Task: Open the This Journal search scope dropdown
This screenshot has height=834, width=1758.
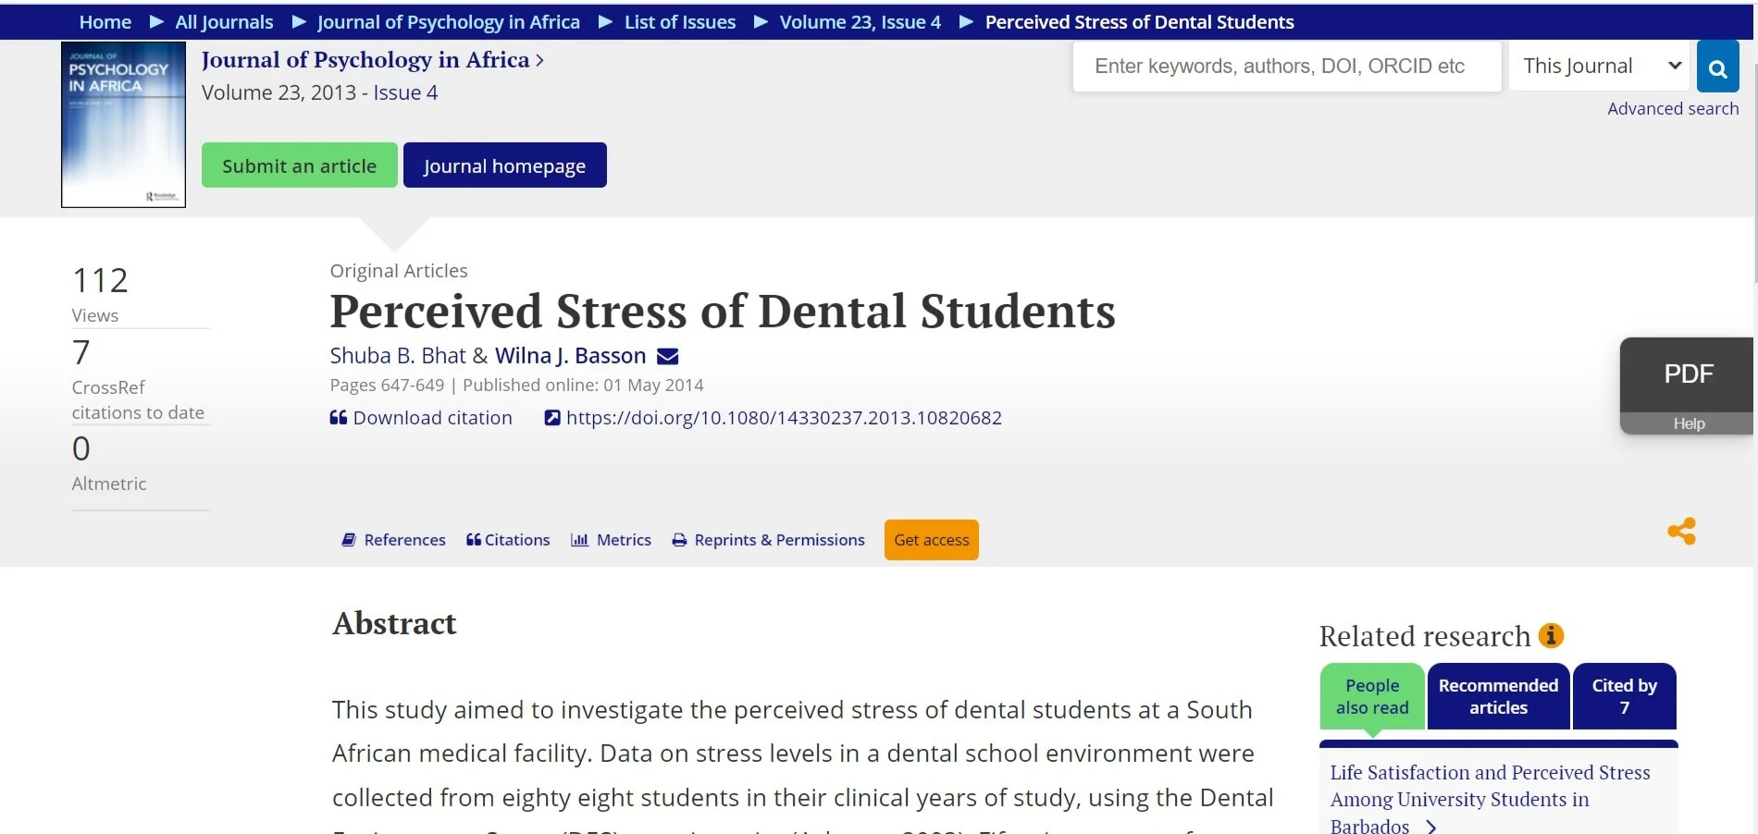Action: click(x=1599, y=67)
